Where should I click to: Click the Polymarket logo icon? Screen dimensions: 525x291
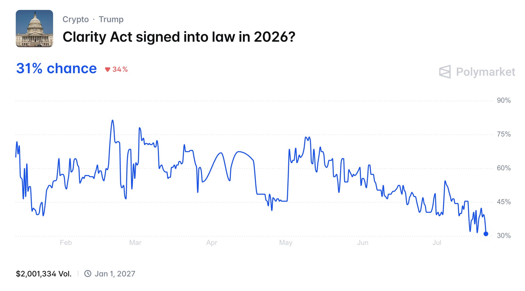pos(445,72)
